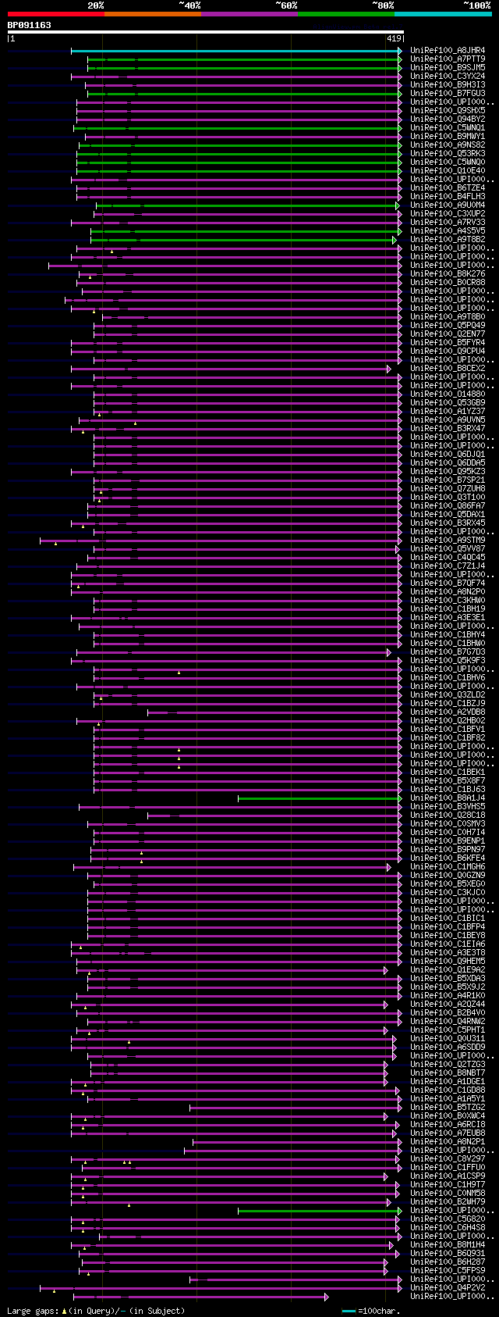Select hit label UniRef100_A9UVN5
The image size is (499, 1317).
tap(448, 420)
